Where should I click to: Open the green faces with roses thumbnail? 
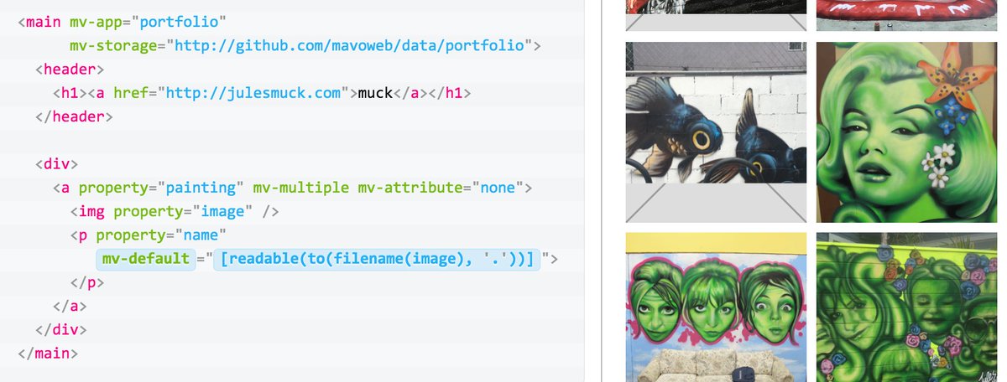coord(906,307)
